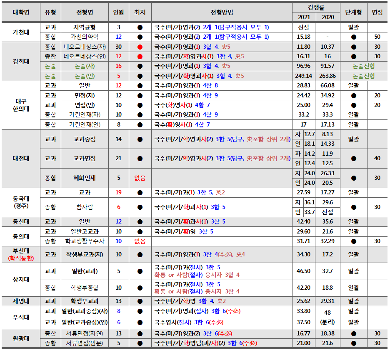Viewport: 390px width, 350px height.
Task: Select the green 논술(자) cell
Action: click(x=85, y=66)
